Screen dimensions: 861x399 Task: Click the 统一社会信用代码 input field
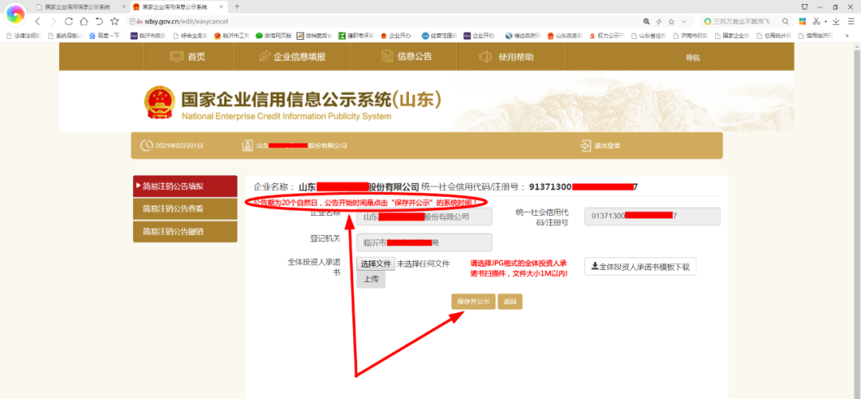[x=653, y=217]
